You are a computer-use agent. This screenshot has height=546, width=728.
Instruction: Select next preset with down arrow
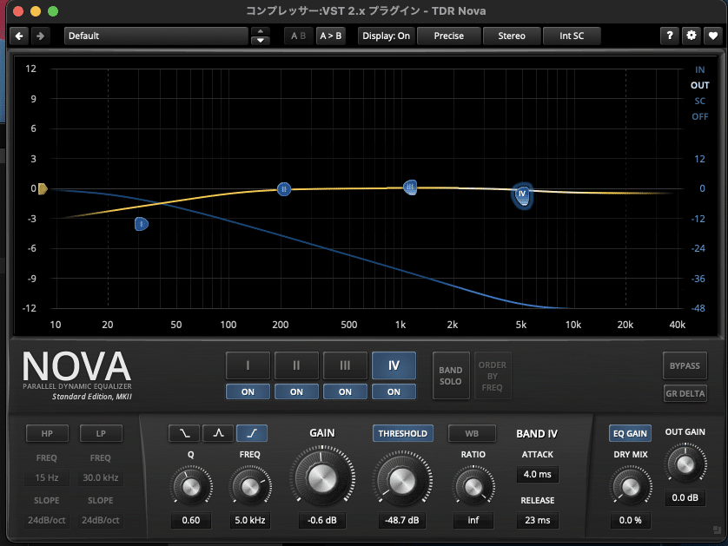pyautogui.click(x=261, y=40)
